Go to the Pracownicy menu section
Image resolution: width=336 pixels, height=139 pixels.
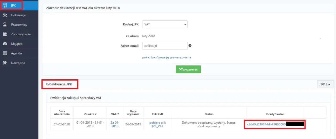click(x=19, y=25)
